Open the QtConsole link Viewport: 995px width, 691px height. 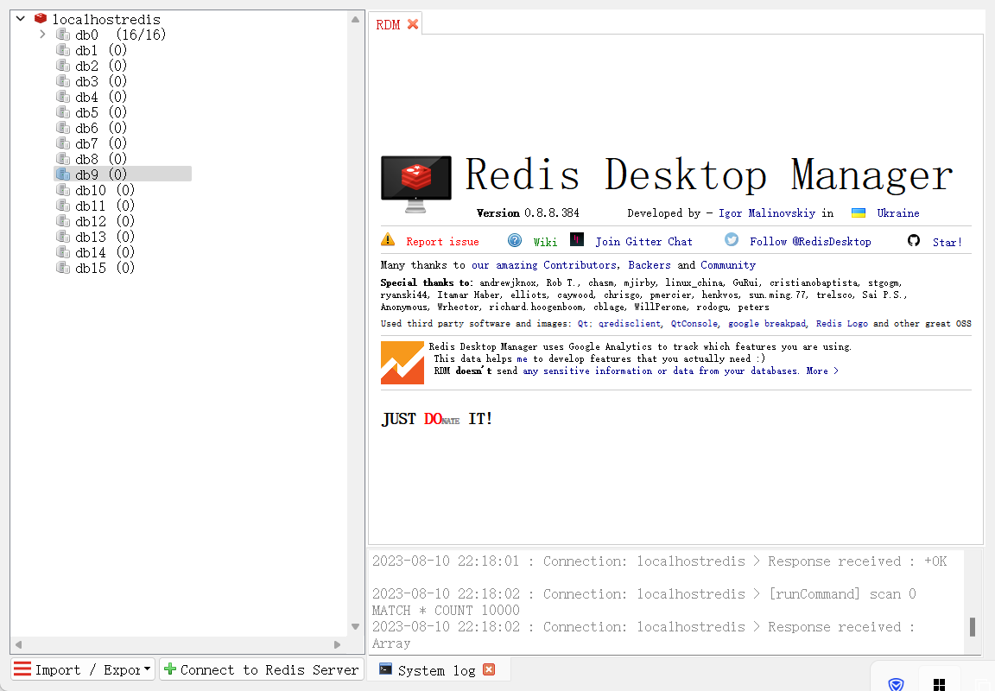pyautogui.click(x=694, y=324)
